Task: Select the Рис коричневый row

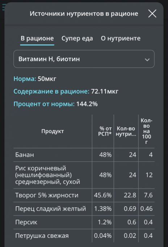Action: click(x=84, y=175)
